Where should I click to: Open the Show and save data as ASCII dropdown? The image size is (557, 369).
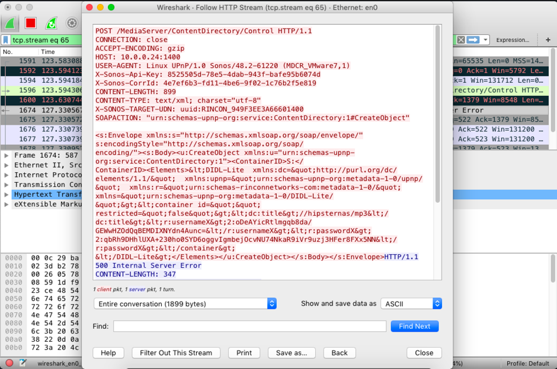point(411,304)
